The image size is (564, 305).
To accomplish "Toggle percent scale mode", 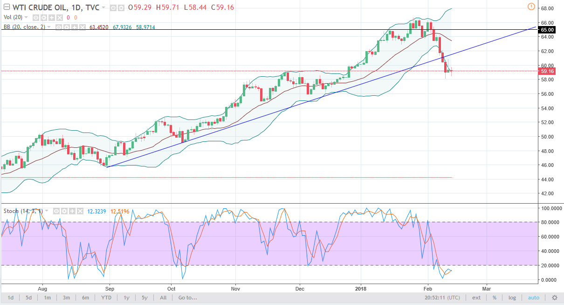I will pyautogui.click(x=494, y=298).
